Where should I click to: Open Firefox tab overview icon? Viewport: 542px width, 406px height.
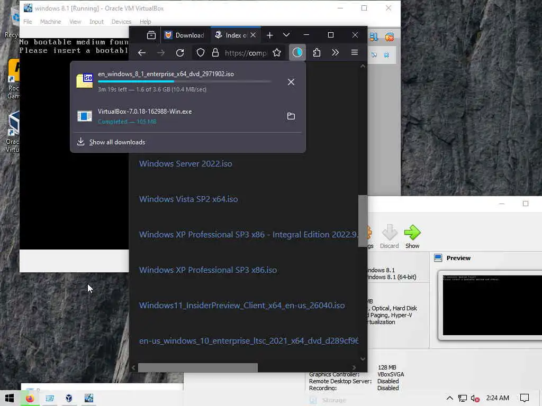tap(151, 35)
